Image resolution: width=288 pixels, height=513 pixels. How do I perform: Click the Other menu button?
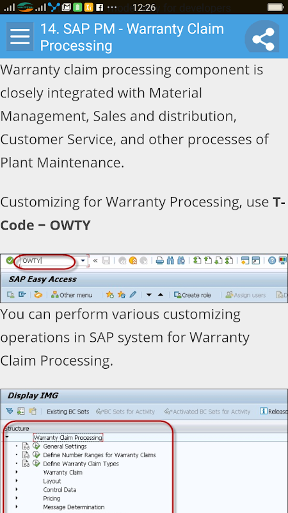pos(72,295)
